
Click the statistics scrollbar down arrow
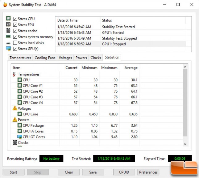coord(185,144)
